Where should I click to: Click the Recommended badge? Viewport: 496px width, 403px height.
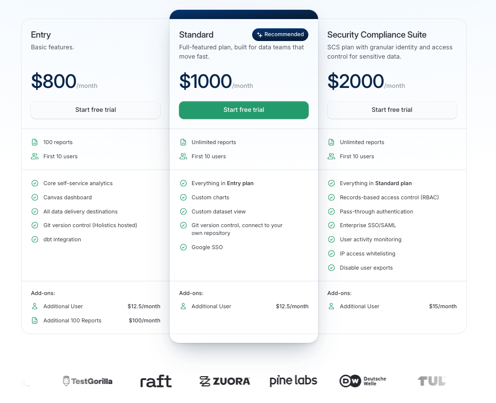click(280, 34)
